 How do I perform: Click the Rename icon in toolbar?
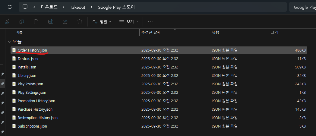pyautogui.click(x=51, y=22)
